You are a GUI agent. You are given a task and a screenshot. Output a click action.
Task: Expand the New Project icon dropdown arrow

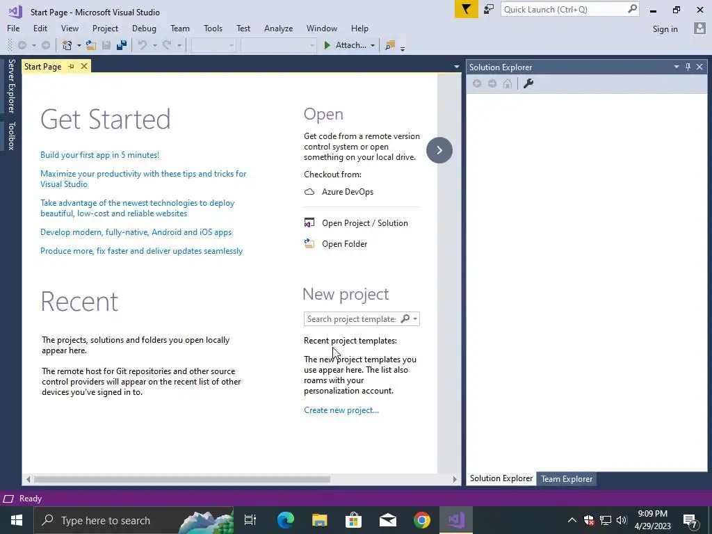tap(79, 45)
